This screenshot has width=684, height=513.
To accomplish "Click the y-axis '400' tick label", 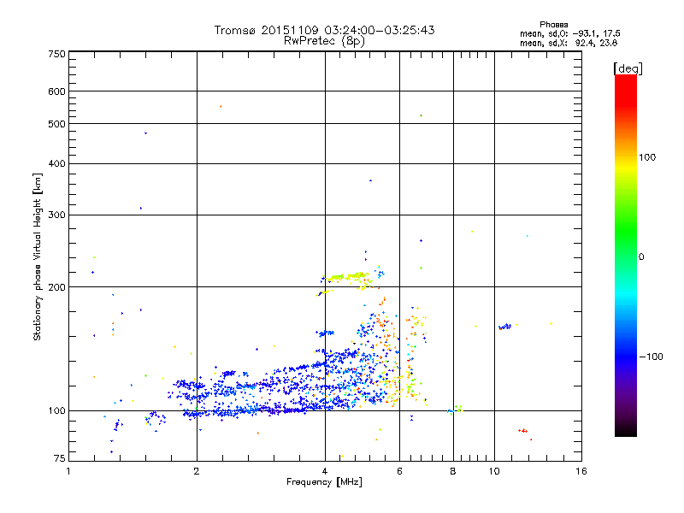I will click(56, 163).
